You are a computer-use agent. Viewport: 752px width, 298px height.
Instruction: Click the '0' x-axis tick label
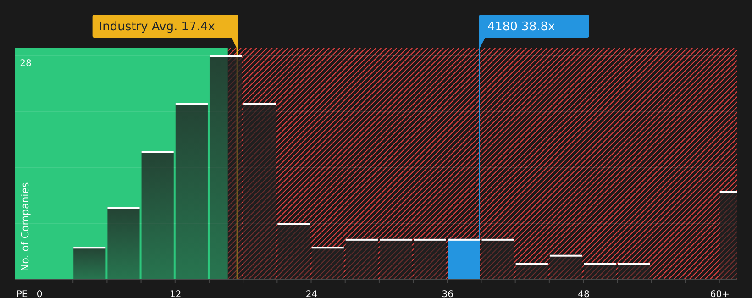pyautogui.click(x=39, y=294)
